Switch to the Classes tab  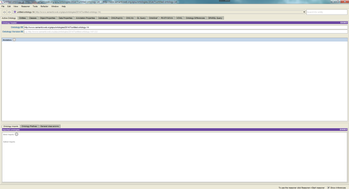click(x=33, y=18)
